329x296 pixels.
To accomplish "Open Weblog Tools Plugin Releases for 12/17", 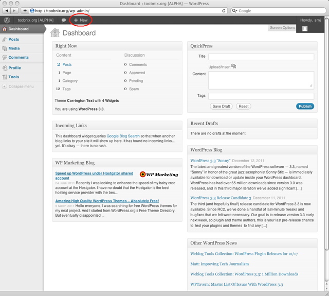I will click(x=244, y=254).
